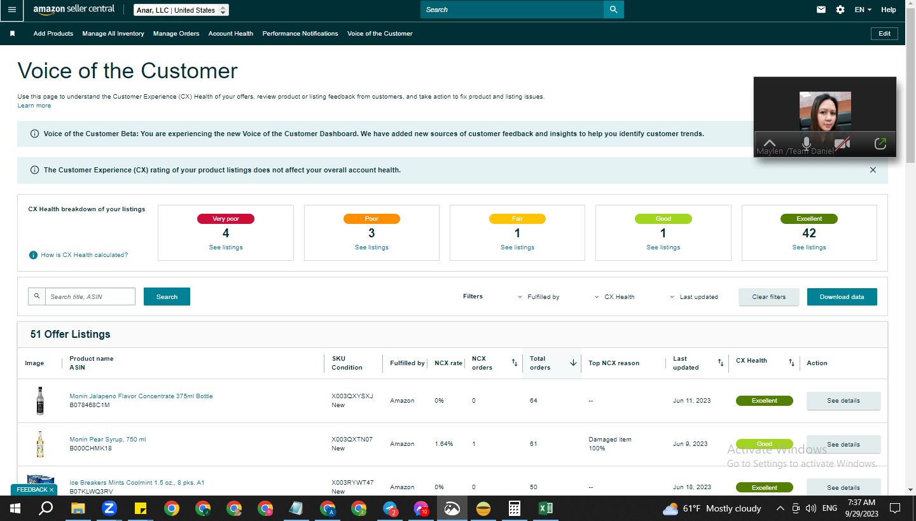This screenshot has height=521, width=916.
Task: Click the 'Search title, ASIN' input field
Action: coord(90,296)
